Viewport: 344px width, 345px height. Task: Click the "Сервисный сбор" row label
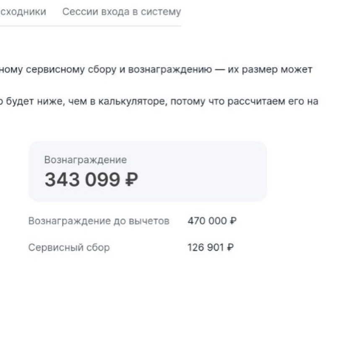click(x=69, y=247)
